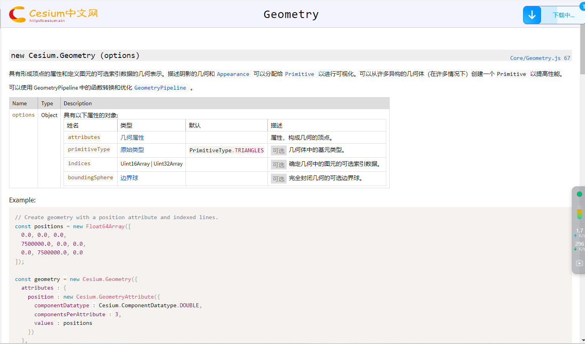
Task: Follow the 边界球 link for boundingSphere
Action: tap(129, 177)
